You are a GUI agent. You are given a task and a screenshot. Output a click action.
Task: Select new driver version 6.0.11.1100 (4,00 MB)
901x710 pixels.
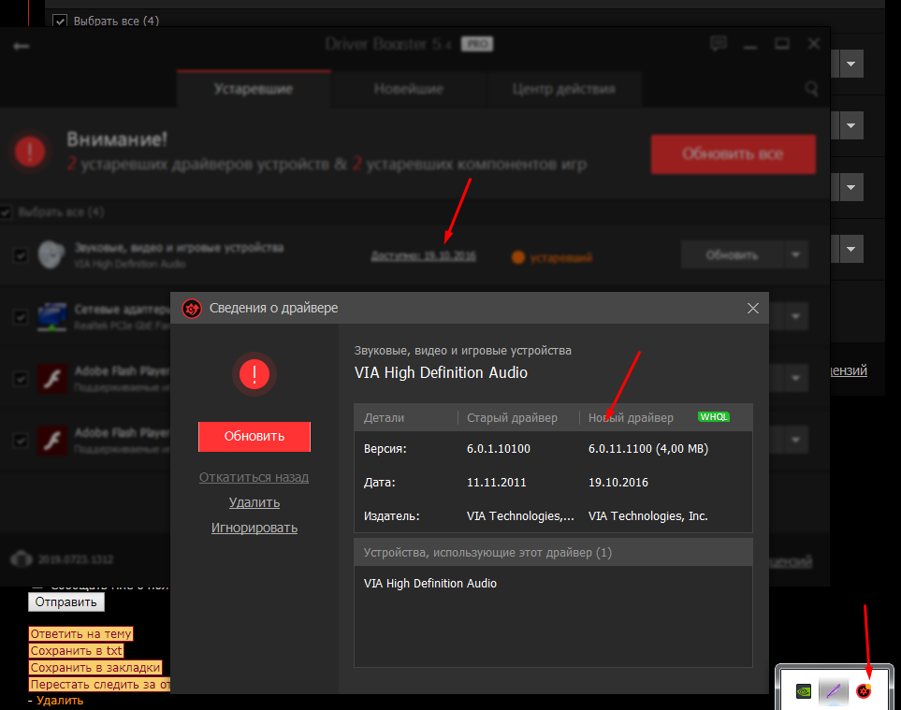click(648, 449)
